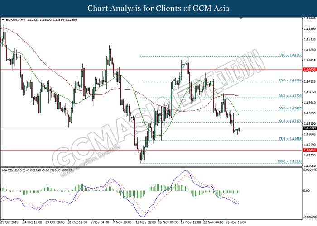Click the MACD zero level 0.00 label
Viewport: 317px width, 226px height.
(x=307, y=191)
